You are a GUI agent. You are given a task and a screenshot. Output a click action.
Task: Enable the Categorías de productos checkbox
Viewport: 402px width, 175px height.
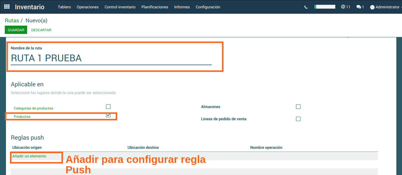pyautogui.click(x=108, y=107)
